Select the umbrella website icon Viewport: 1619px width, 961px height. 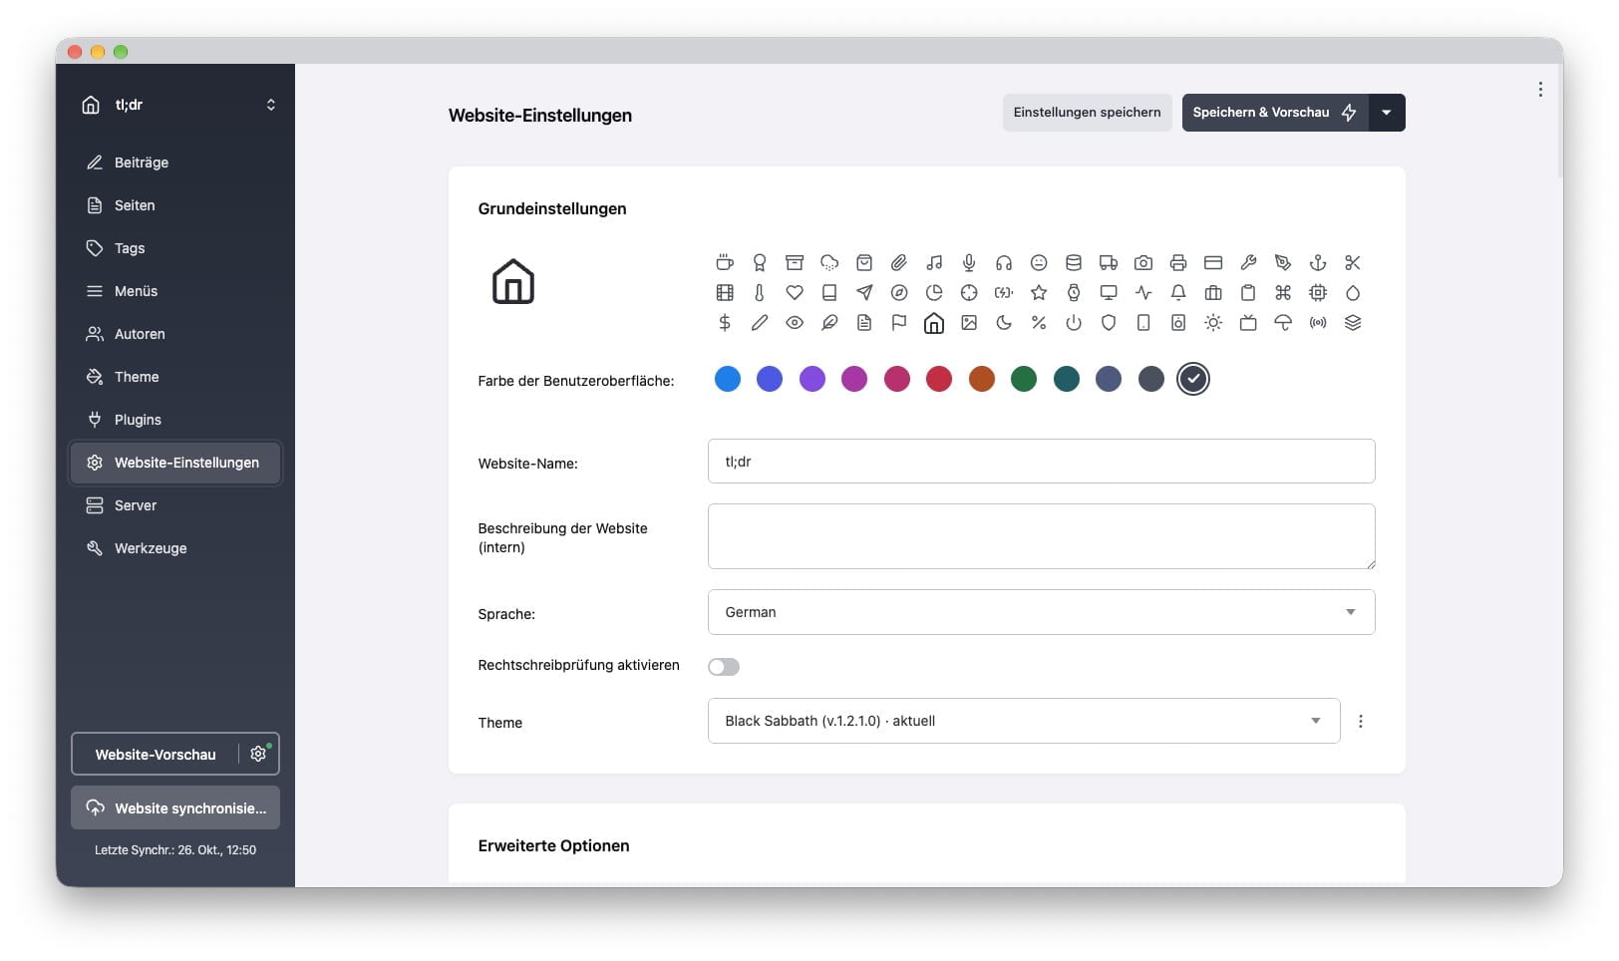click(x=1283, y=323)
